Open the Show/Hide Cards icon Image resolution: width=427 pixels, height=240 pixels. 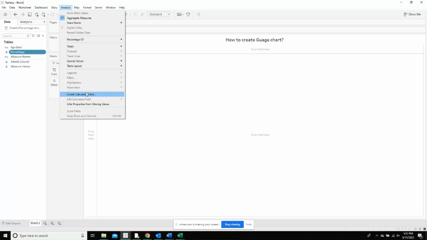(179, 14)
